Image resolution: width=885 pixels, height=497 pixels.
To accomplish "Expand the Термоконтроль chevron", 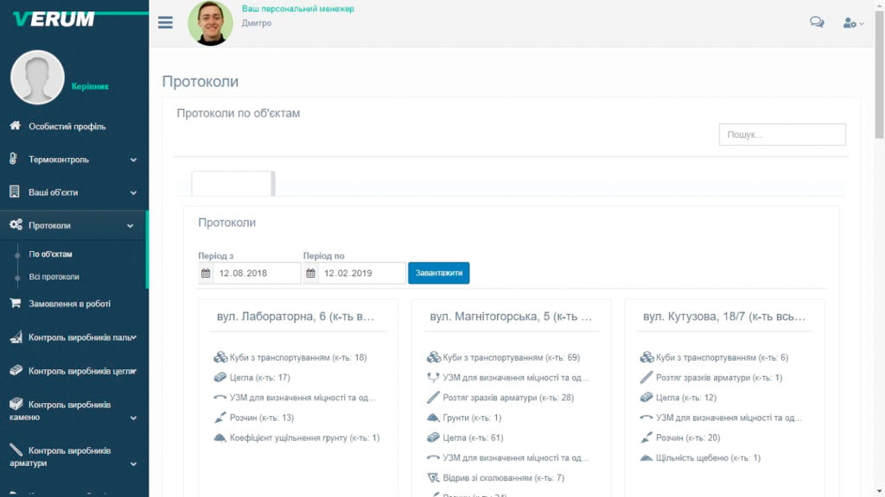I will [x=133, y=160].
